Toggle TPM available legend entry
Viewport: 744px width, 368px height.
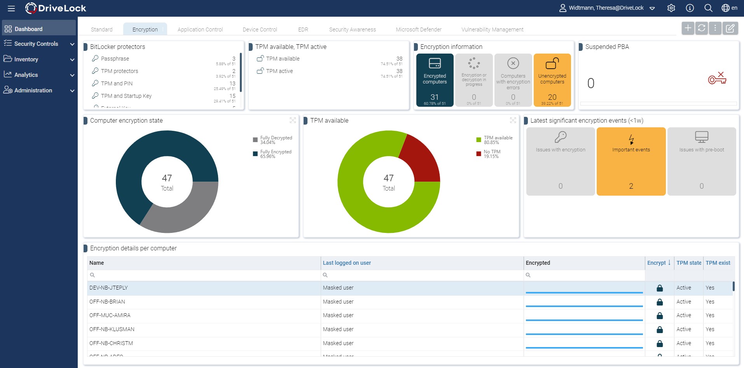pyautogui.click(x=494, y=140)
